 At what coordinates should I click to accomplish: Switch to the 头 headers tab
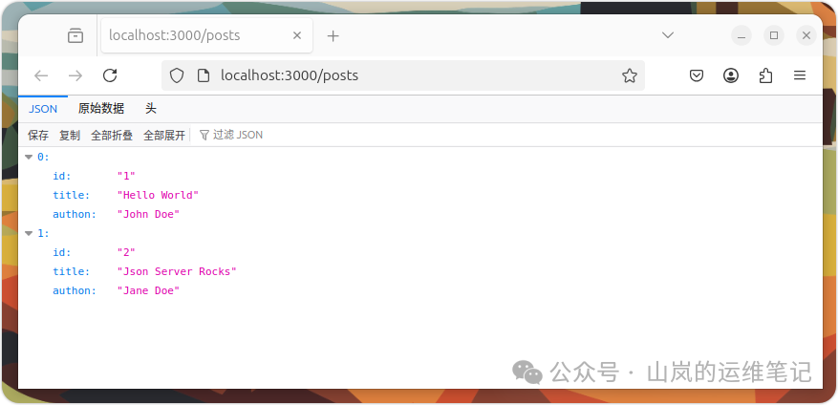[151, 109]
